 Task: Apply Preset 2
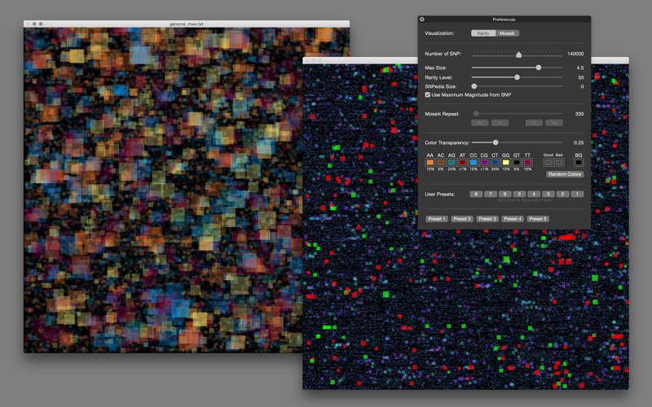click(x=462, y=219)
